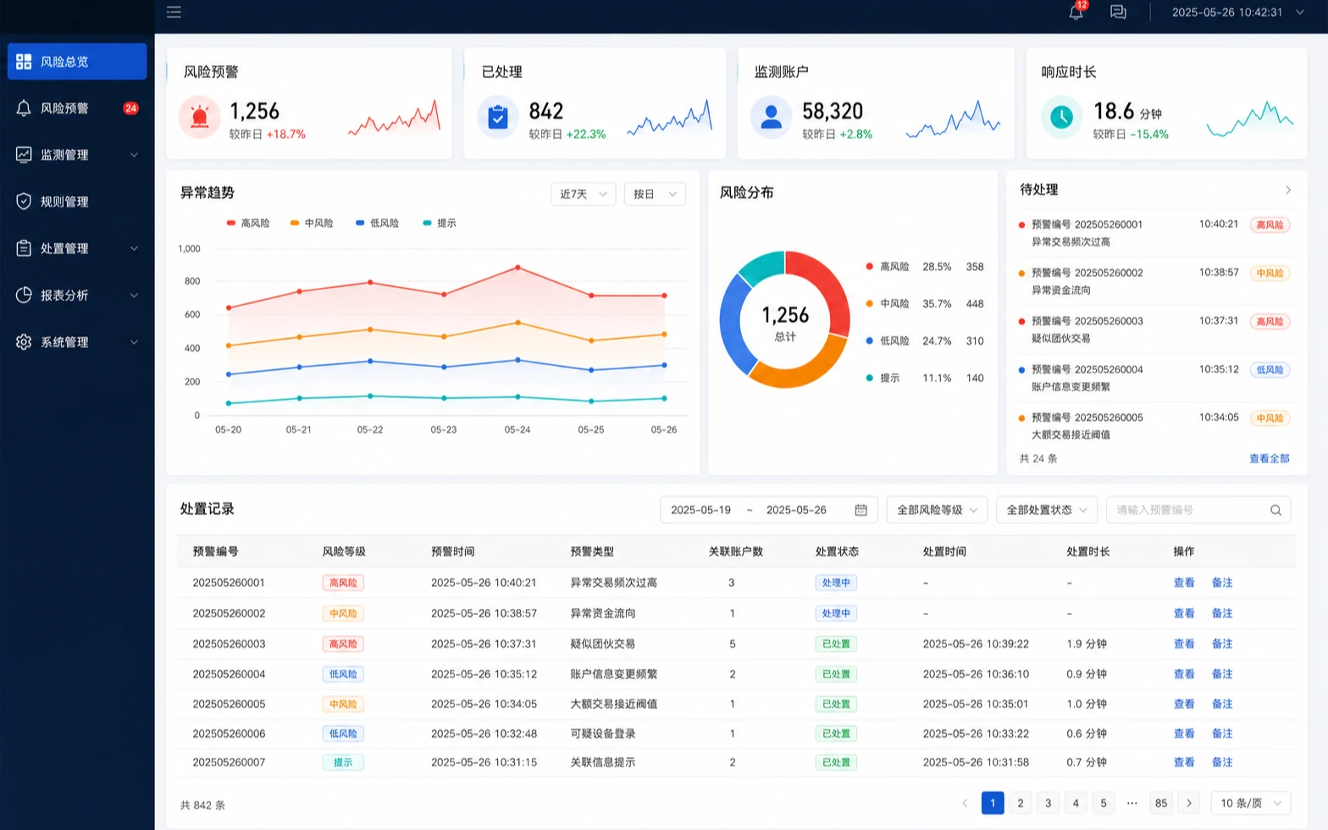Viewport: 1328px width, 830px height.
Task: Click the red alarm icon on 风险预警 card
Action: [200, 117]
